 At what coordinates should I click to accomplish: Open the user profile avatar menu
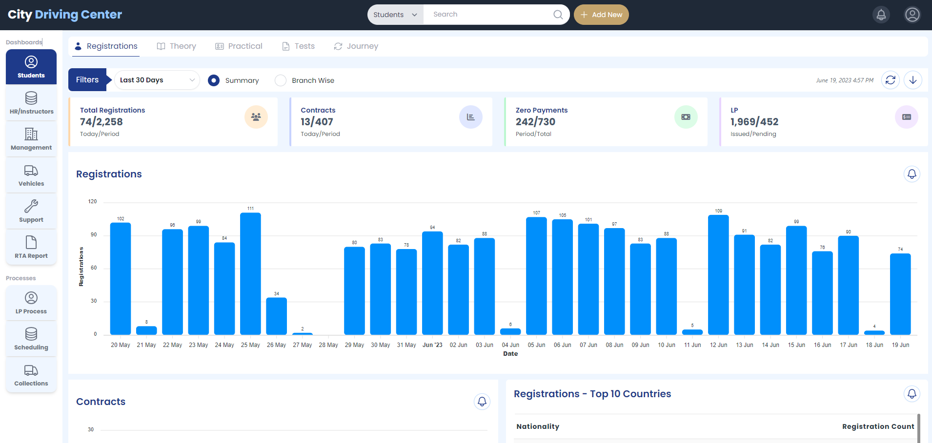tap(912, 15)
